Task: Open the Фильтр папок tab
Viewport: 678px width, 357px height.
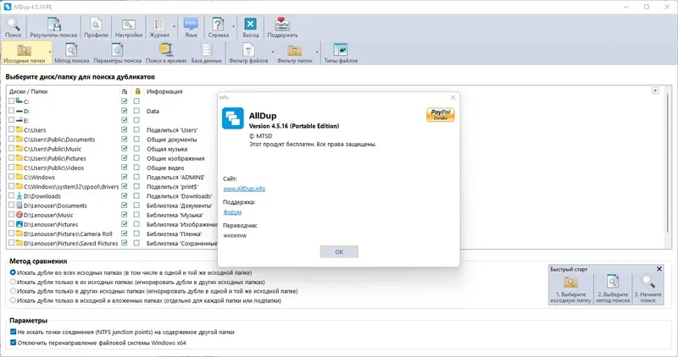Action: (294, 53)
